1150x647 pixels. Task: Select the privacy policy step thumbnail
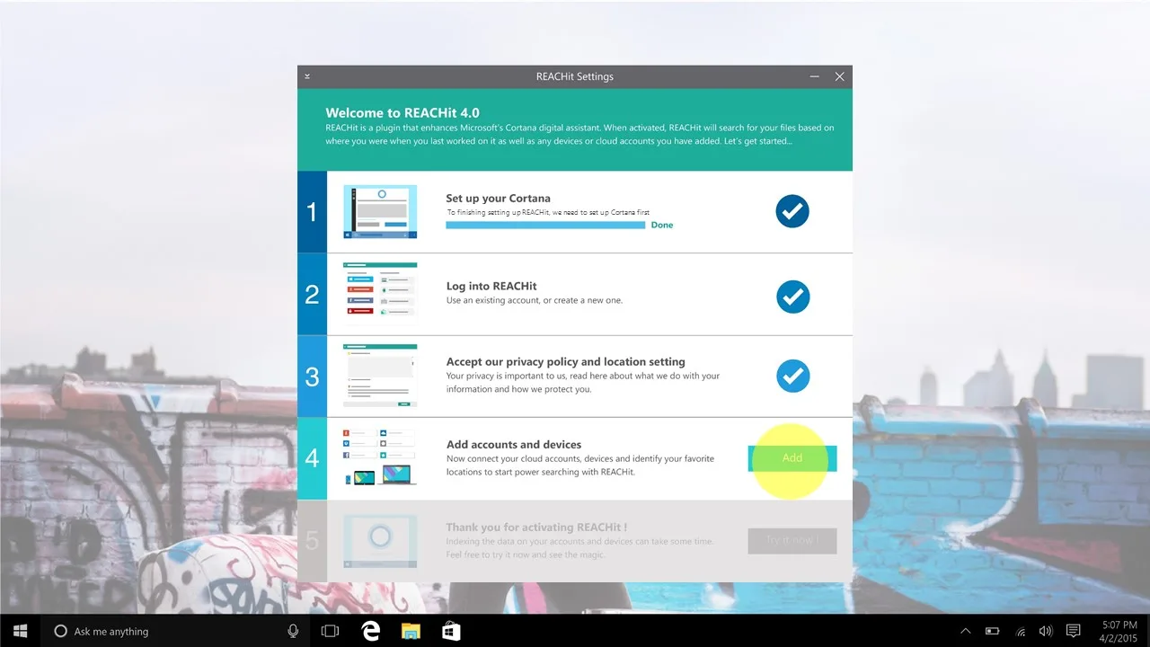[380, 376]
